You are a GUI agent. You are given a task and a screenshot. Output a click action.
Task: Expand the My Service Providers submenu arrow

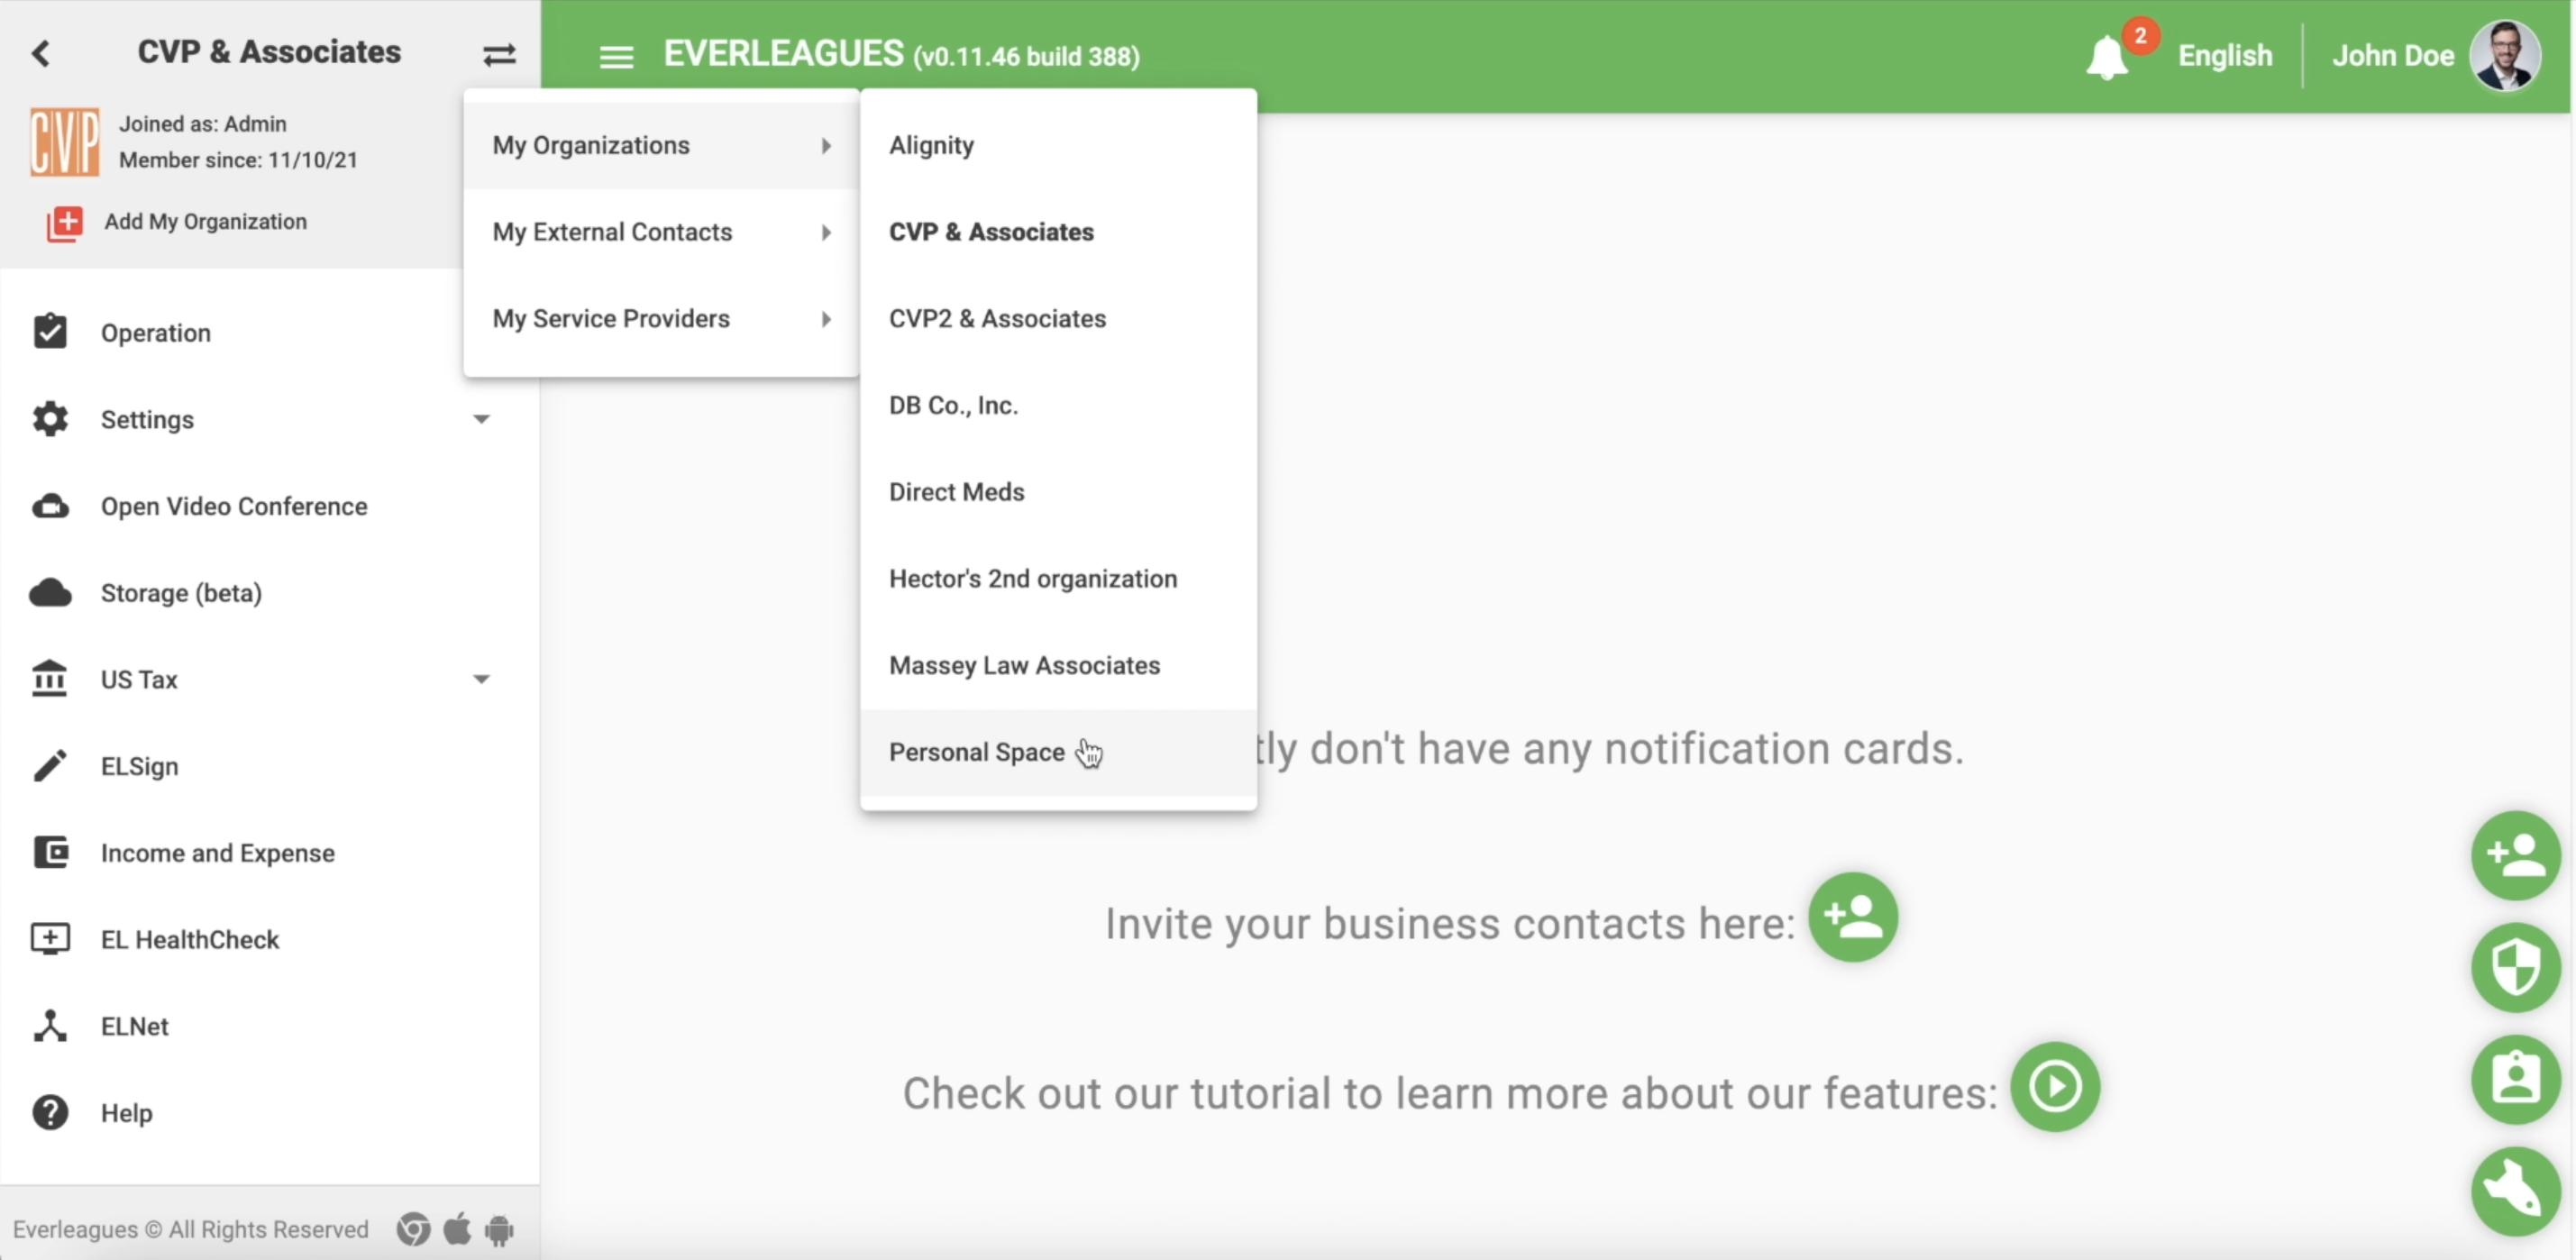(x=826, y=319)
